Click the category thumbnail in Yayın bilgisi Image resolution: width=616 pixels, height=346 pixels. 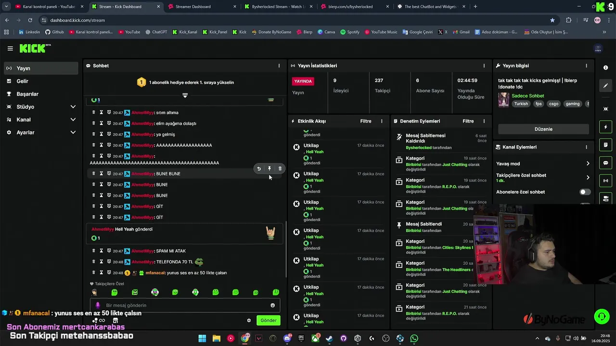coord(503,99)
